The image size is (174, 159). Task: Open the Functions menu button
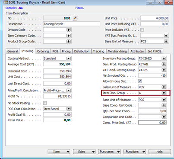[135, 152]
